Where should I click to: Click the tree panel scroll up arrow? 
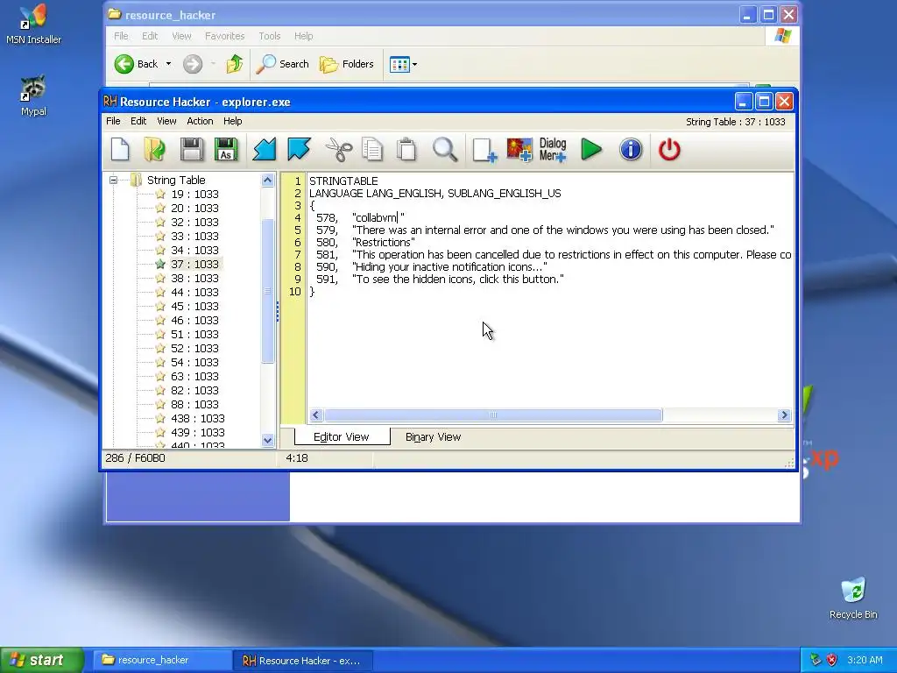pos(267,181)
